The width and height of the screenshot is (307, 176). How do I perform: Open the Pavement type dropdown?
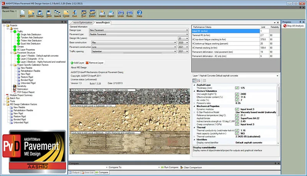[x=139, y=34]
